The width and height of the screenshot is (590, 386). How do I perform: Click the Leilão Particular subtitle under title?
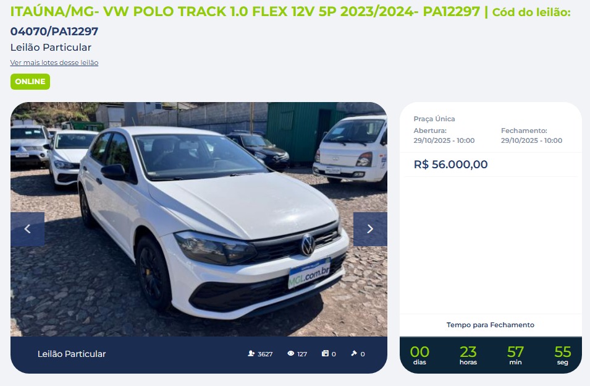[51, 48]
